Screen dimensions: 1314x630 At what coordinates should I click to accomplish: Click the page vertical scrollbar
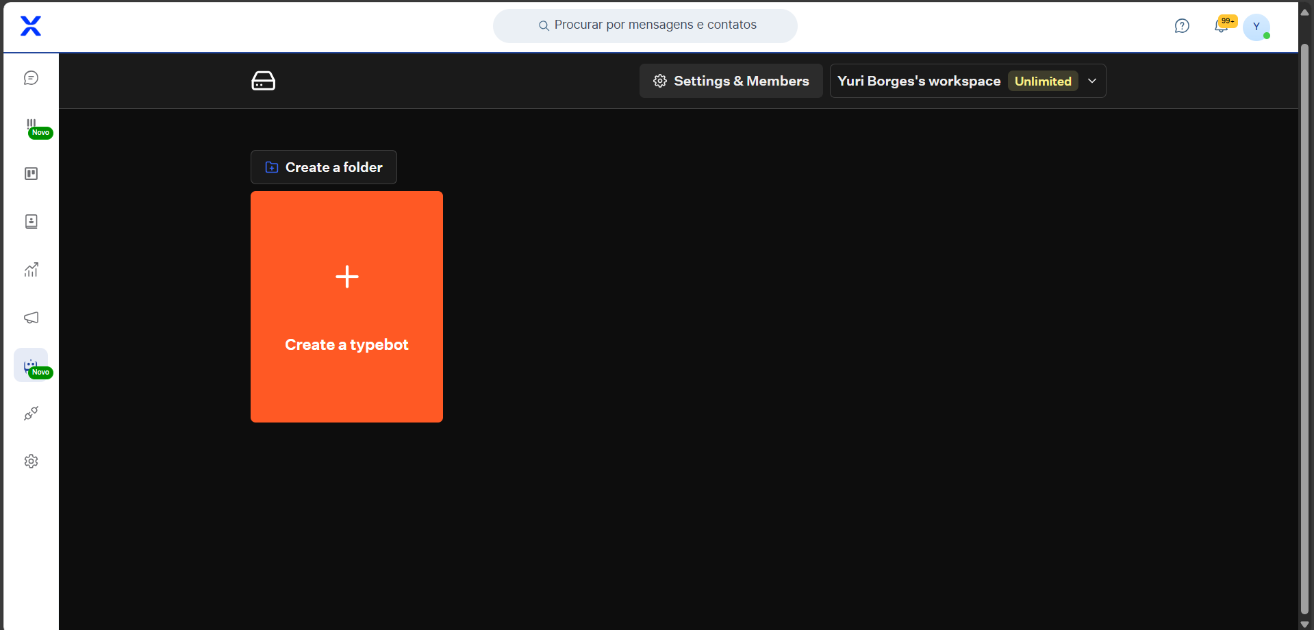(x=1304, y=329)
